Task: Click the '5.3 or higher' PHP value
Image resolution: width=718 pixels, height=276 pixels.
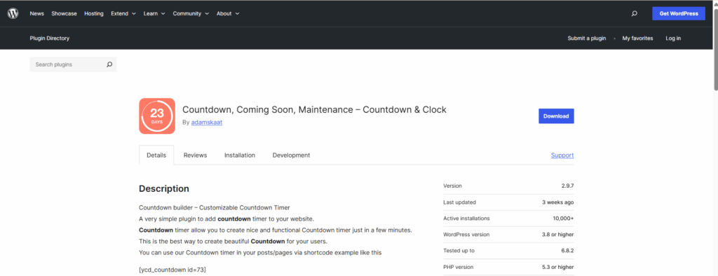Action: point(557,267)
